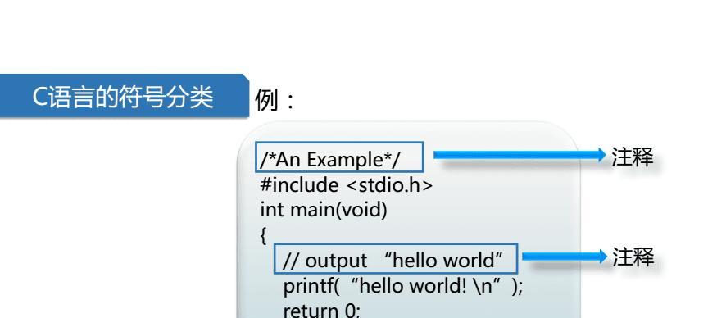
Task: Click the 注释 label for output comment
Action: pyautogui.click(x=633, y=257)
